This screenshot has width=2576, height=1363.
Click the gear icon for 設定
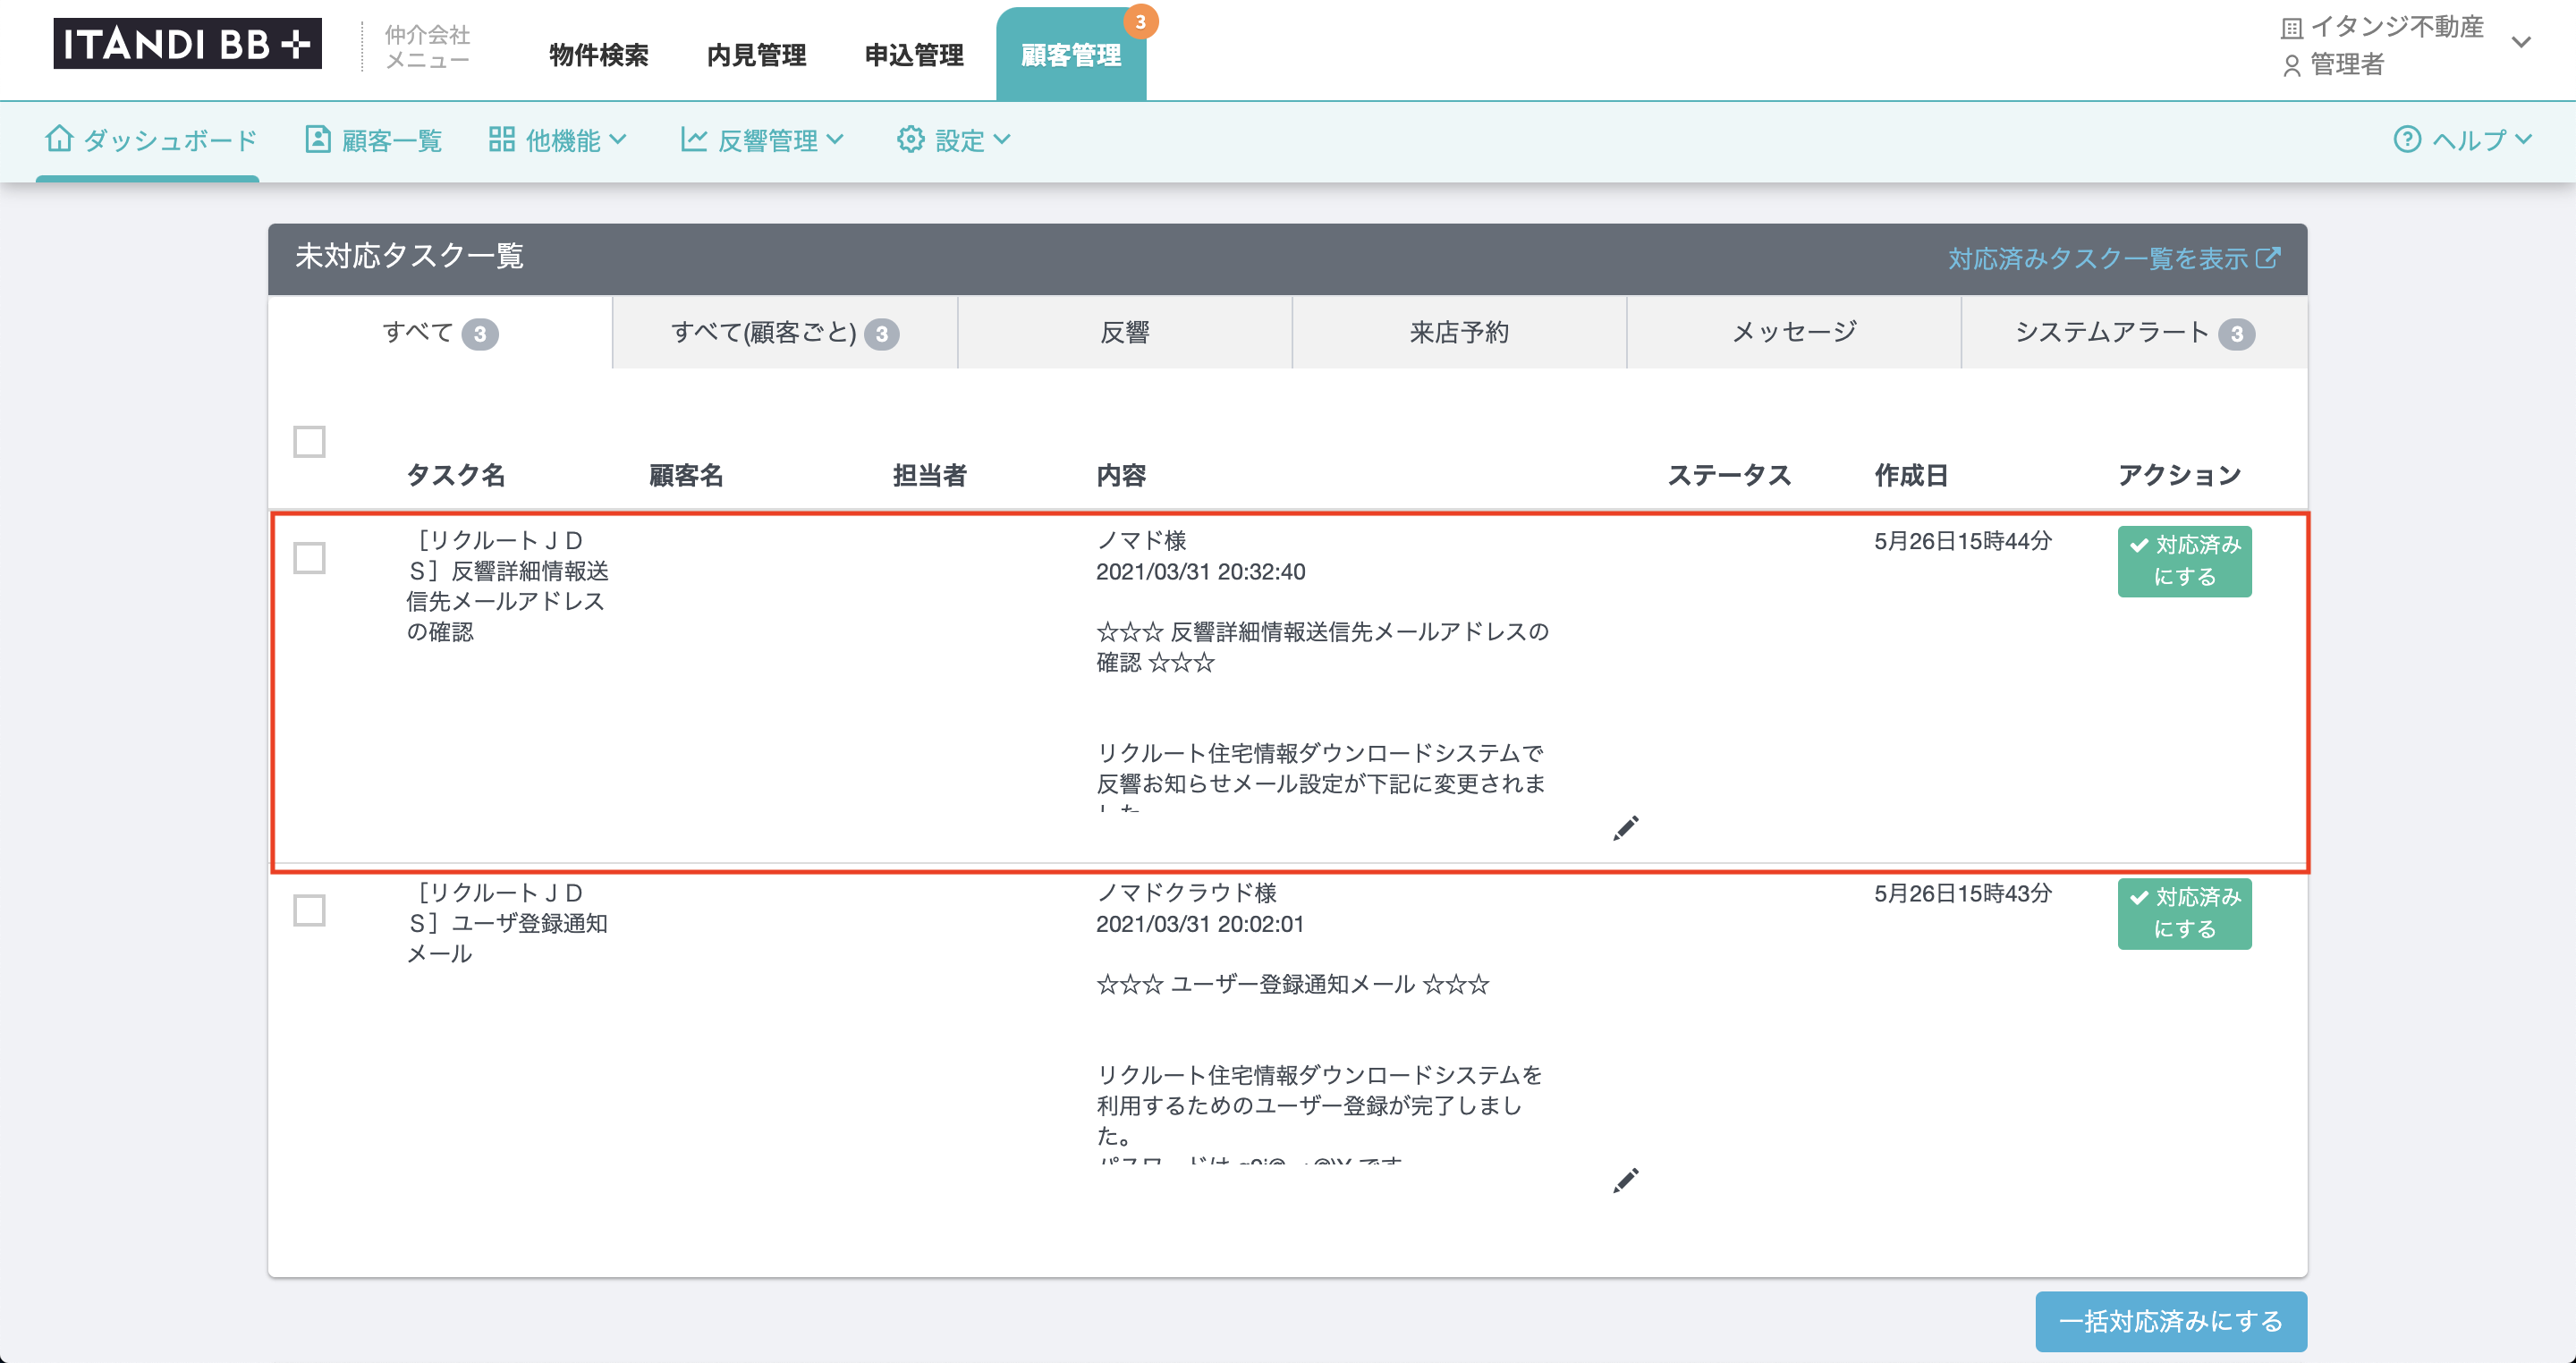pos(910,139)
